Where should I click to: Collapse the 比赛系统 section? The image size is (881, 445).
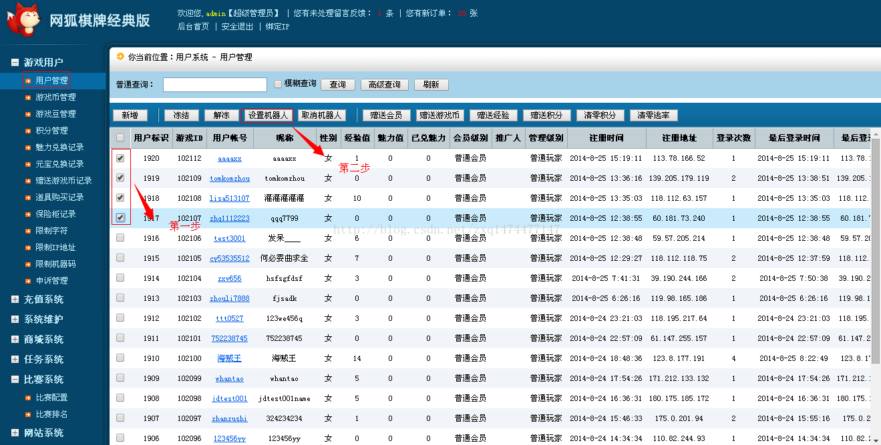(15, 380)
